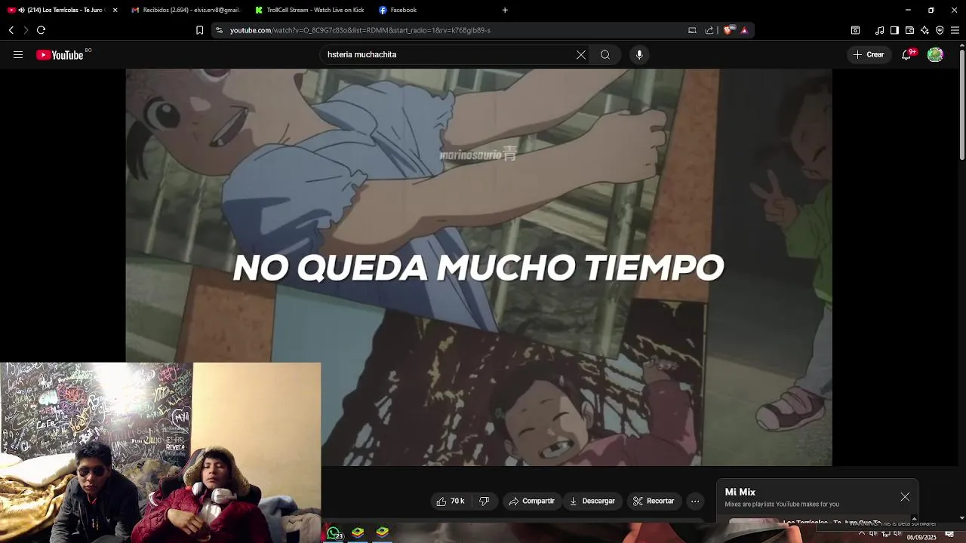This screenshot has width=966, height=543.
Task: Click the Mi Mix panel title
Action: pos(740,492)
